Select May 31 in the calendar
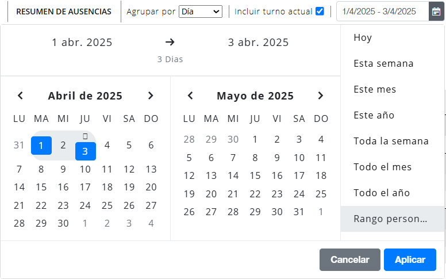Viewport: 446px width, 279px height. 299,212
